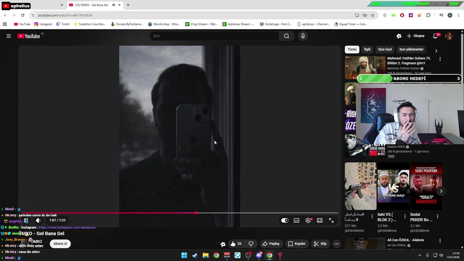Viewport: 464px width, 261px height.
Task: Focus the Ara search field
Action: [x=214, y=36]
